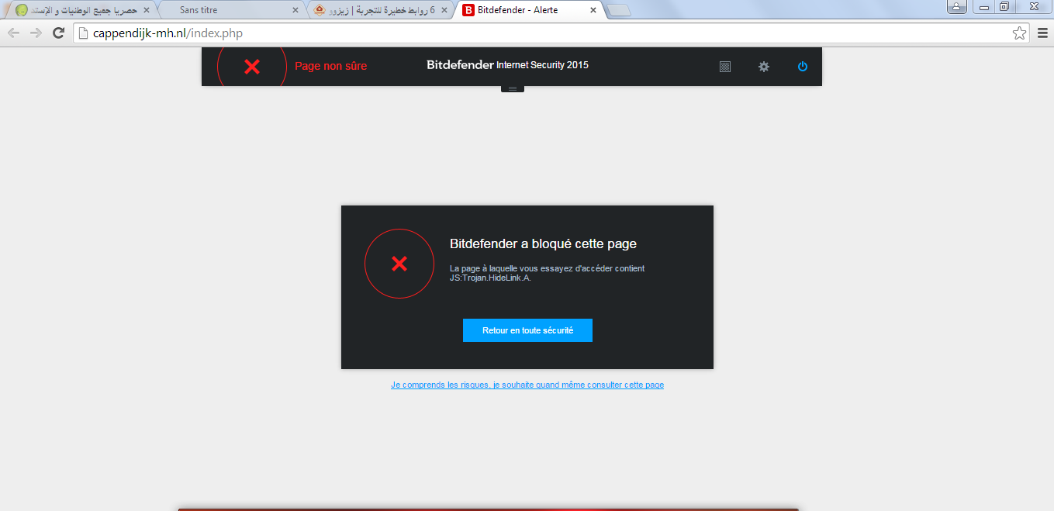The width and height of the screenshot is (1054, 511).
Task: Bookmark this page with the star icon
Action: click(1019, 33)
